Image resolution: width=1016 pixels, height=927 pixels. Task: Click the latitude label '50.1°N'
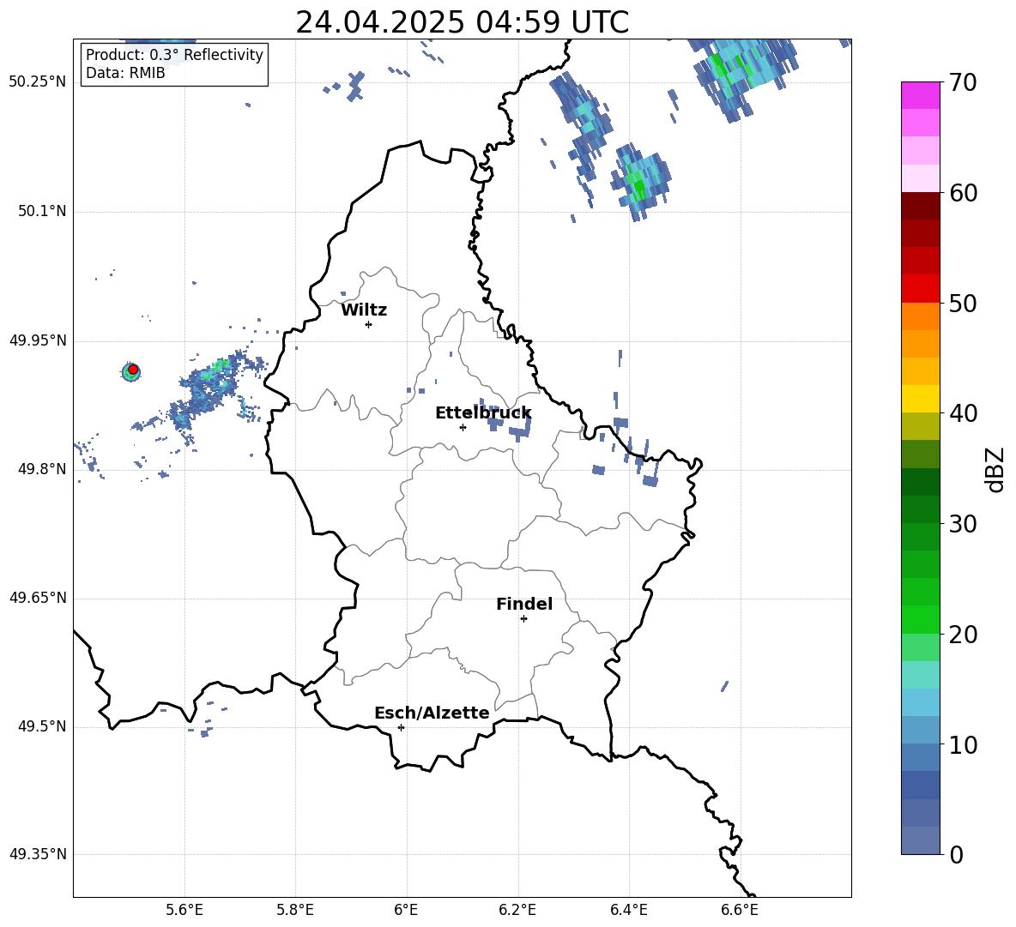click(x=42, y=212)
